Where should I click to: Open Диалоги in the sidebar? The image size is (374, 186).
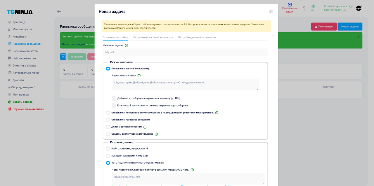coord(18,80)
